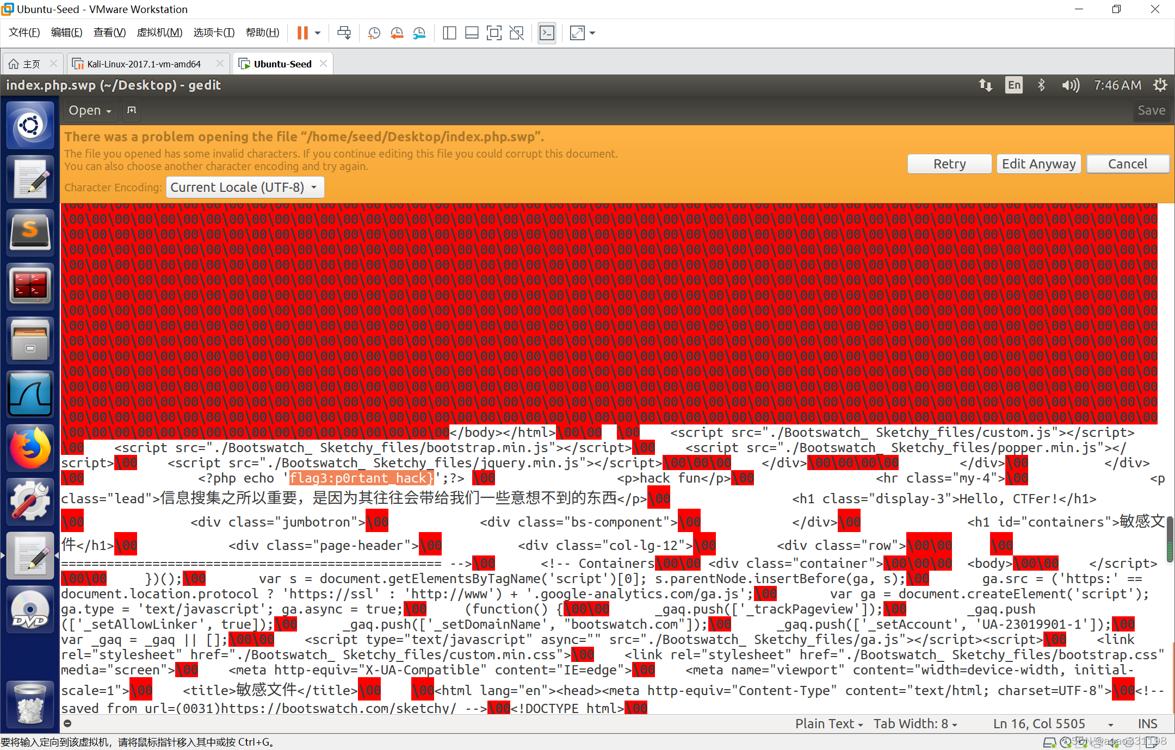Click the status bar circle icon at bottom left
Screen dimensions: 1175x750
pyautogui.click(x=68, y=723)
